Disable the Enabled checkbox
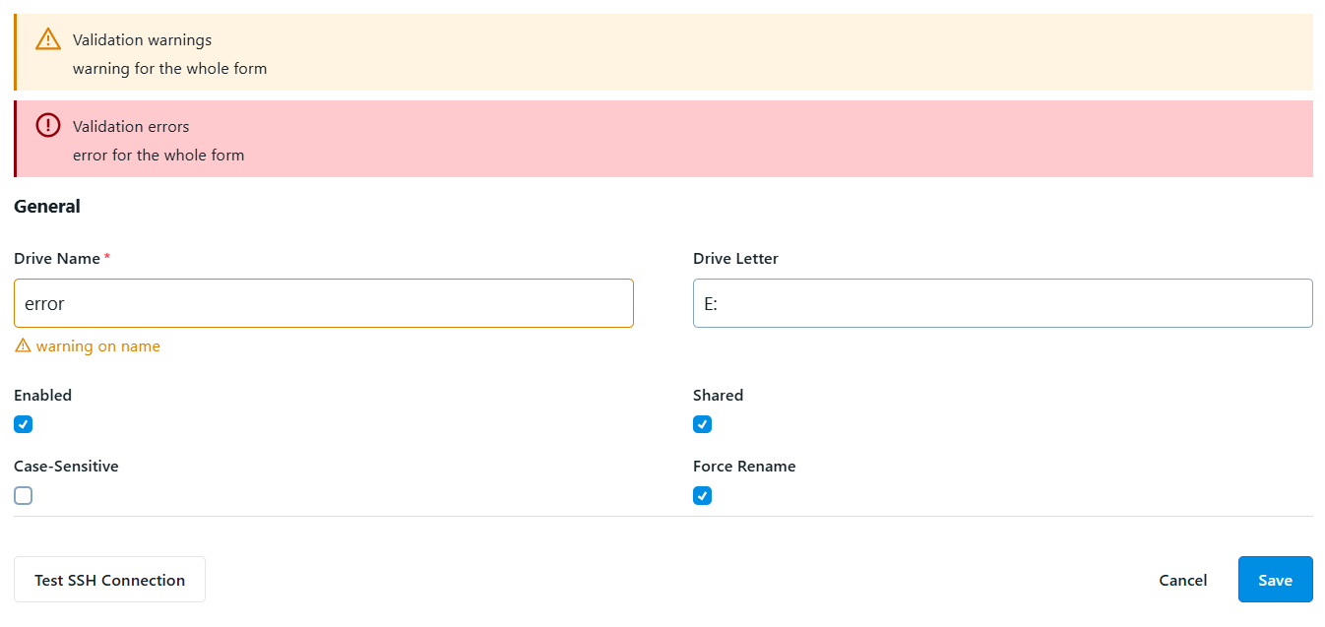The image size is (1325, 627). [23, 424]
